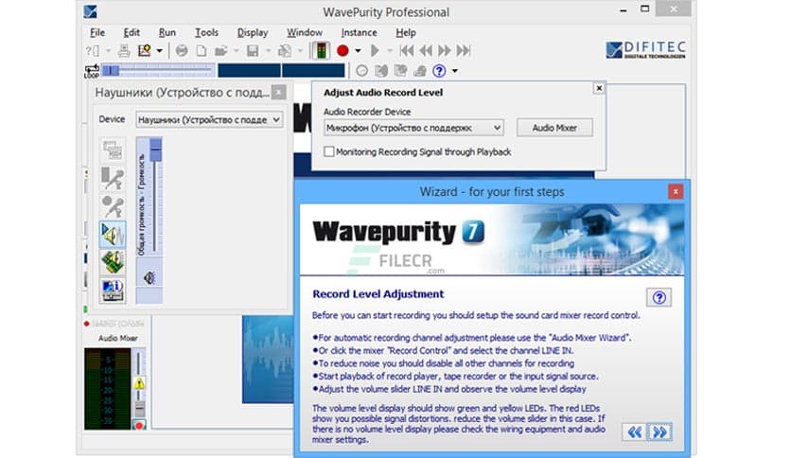The width and height of the screenshot is (791, 458).
Task: Open the Run menu
Action: (x=167, y=32)
